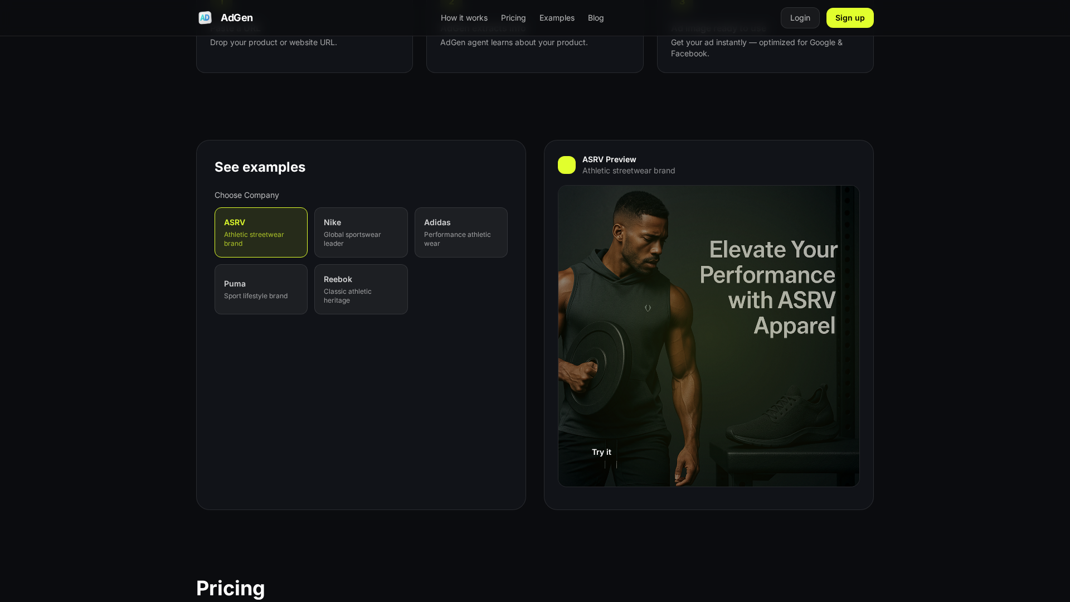Click the Pricing section heading
The height and width of the screenshot is (602, 1070).
tap(230, 588)
